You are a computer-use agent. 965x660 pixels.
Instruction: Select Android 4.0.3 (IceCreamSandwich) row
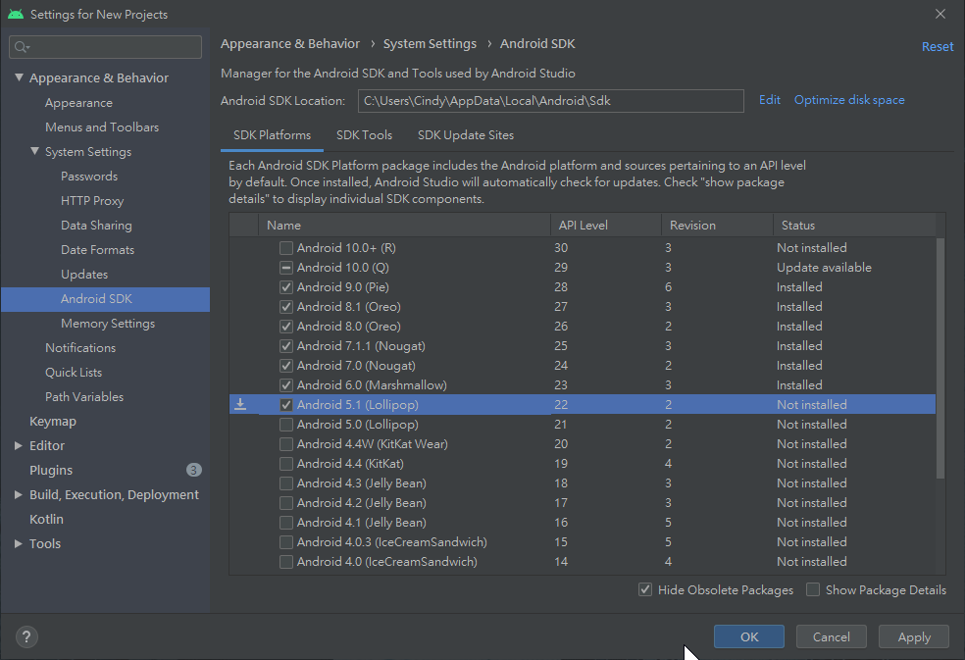click(x=583, y=541)
